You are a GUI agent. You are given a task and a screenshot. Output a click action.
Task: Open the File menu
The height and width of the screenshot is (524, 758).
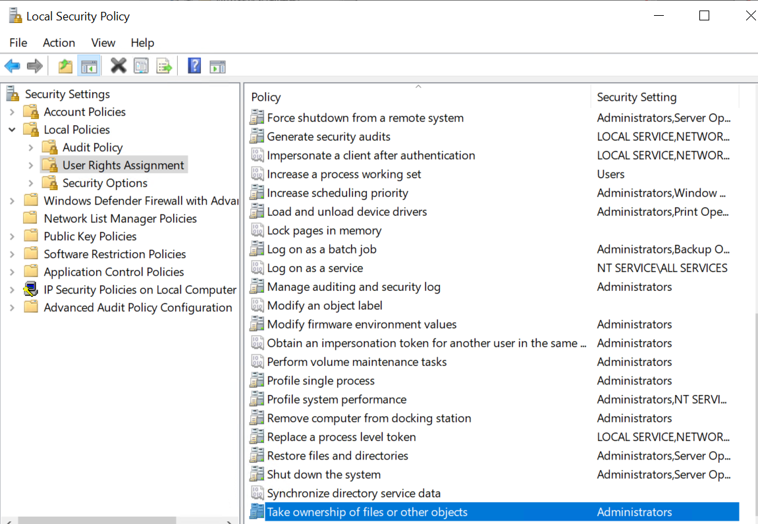point(18,43)
